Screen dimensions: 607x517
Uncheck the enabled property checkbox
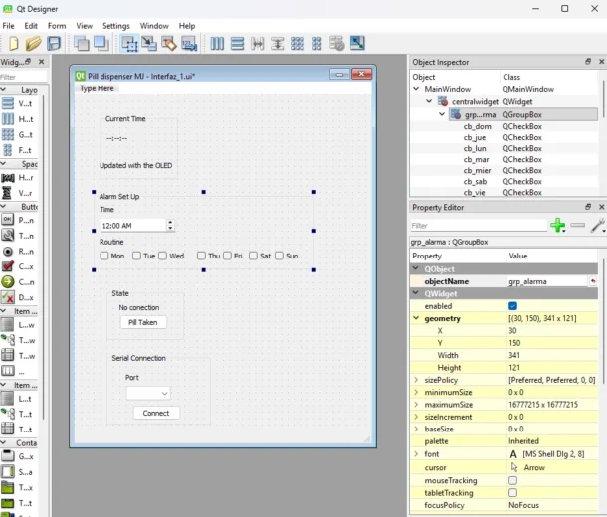click(x=512, y=306)
